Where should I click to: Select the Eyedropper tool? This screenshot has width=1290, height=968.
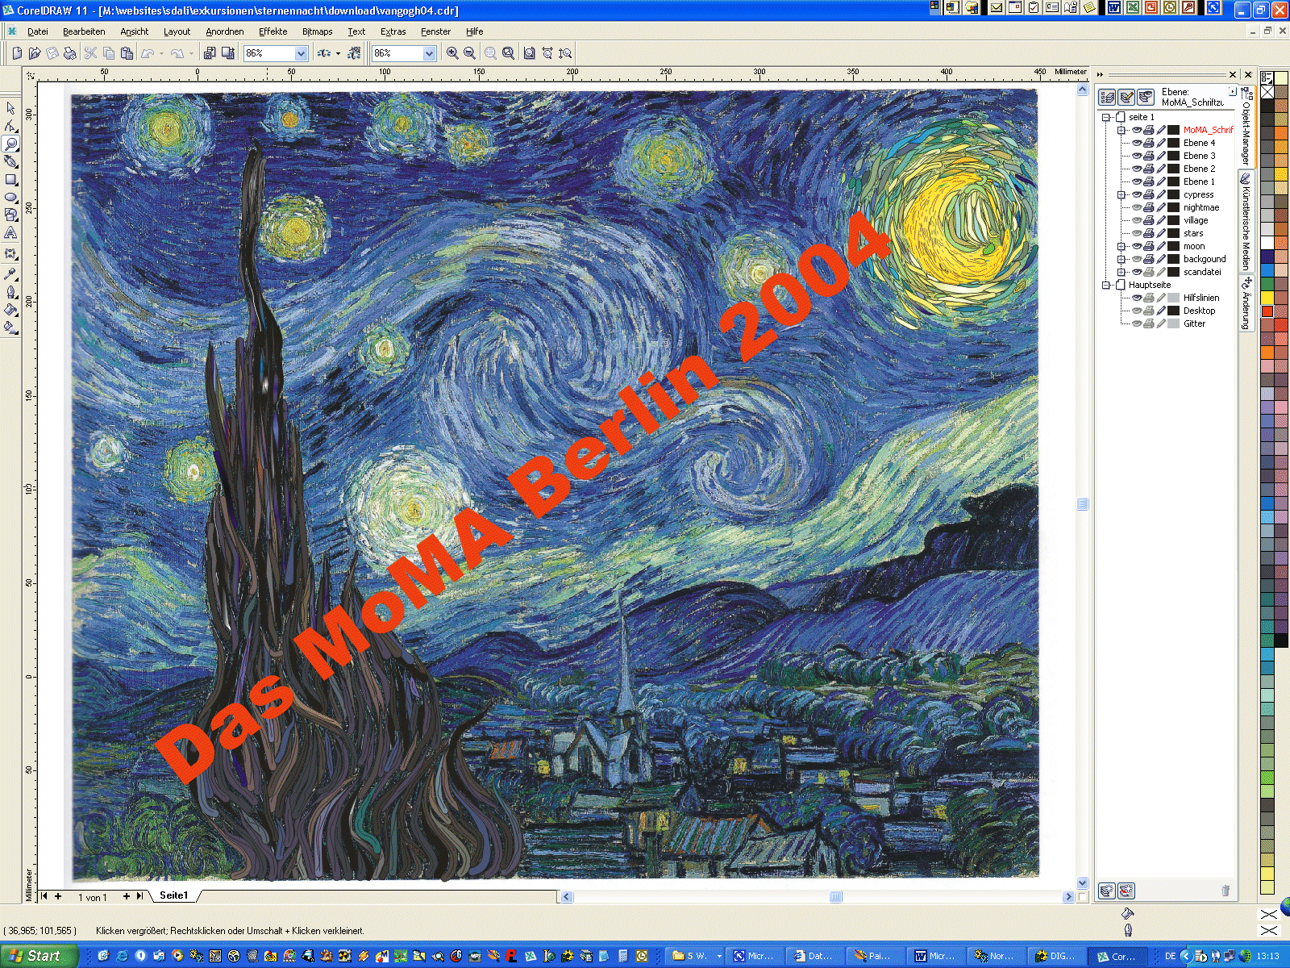[10, 274]
